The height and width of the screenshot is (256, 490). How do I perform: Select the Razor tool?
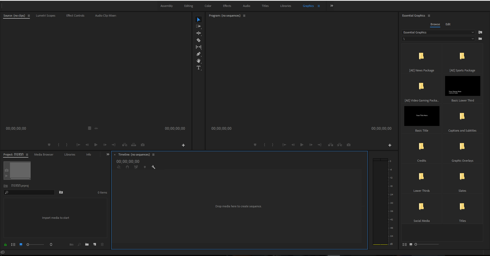click(199, 40)
